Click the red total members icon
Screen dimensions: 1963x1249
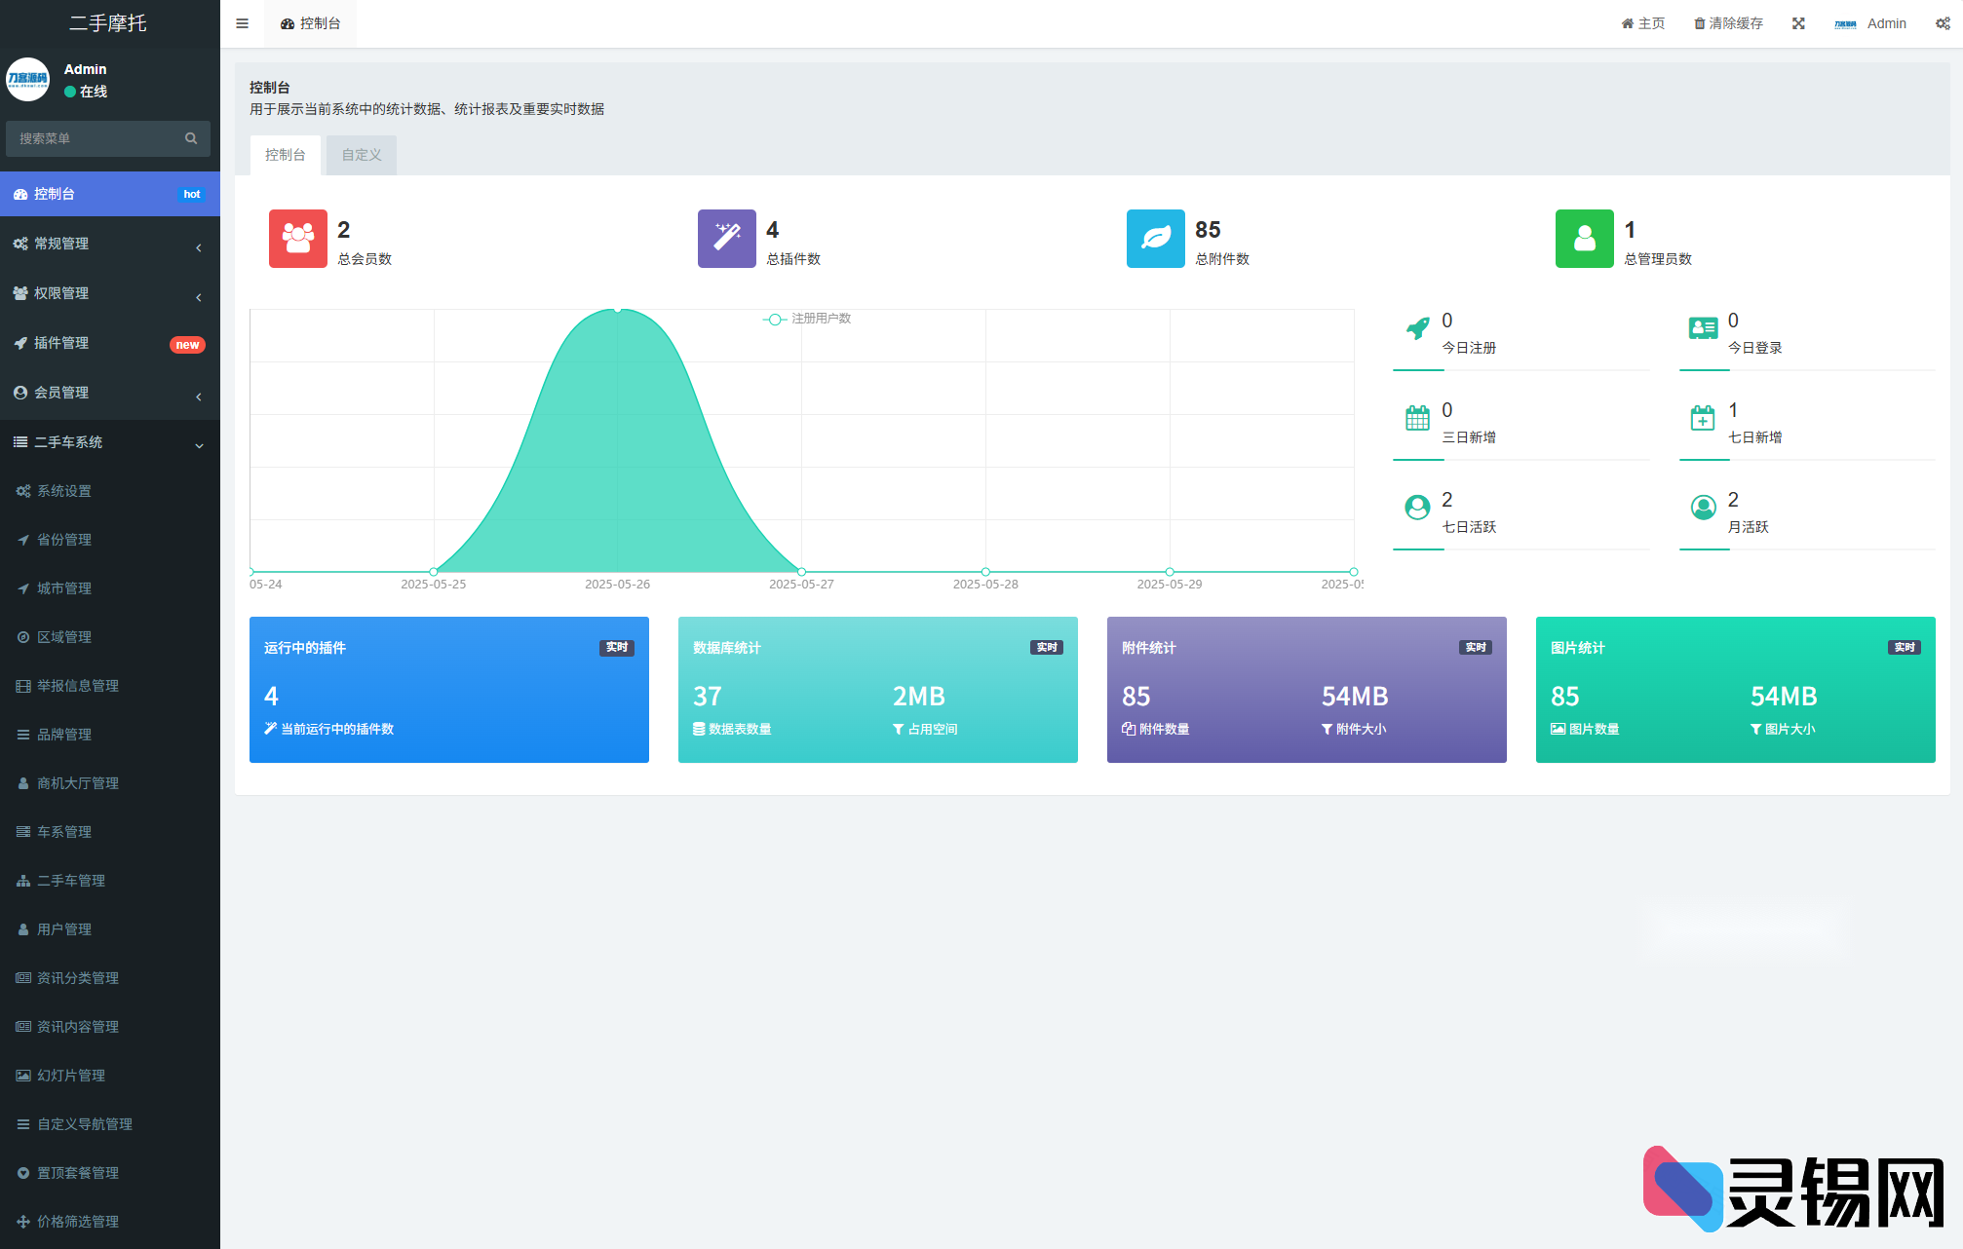coord(297,239)
